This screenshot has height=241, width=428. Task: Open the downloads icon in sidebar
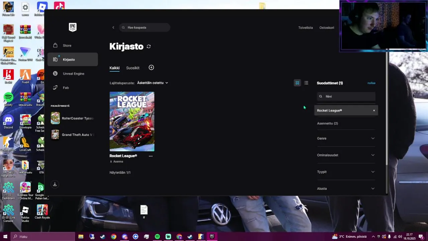55,184
